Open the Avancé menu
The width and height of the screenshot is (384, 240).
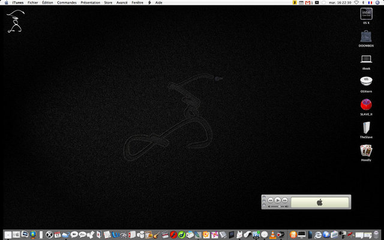[122, 2]
